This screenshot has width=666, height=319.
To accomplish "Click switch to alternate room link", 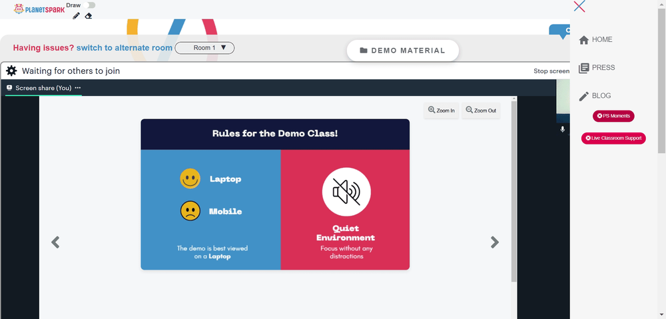I will click(x=125, y=47).
